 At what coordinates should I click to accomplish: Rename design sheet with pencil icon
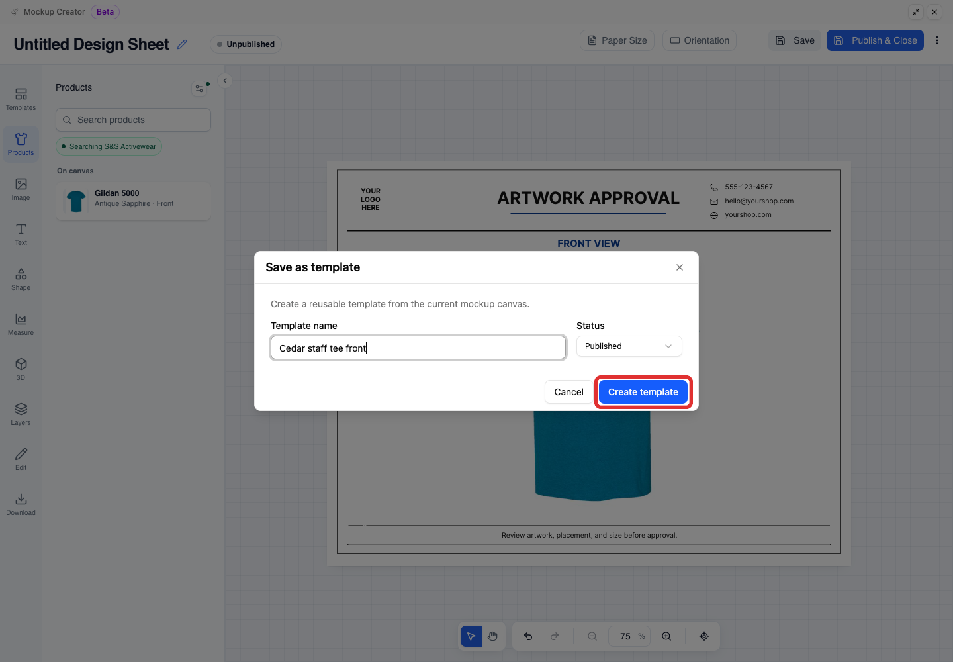[182, 44]
